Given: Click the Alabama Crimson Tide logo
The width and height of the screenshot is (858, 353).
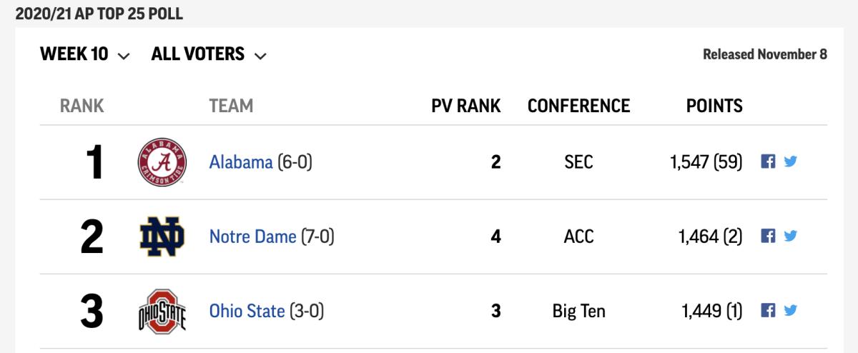Looking at the screenshot, I should tap(162, 162).
